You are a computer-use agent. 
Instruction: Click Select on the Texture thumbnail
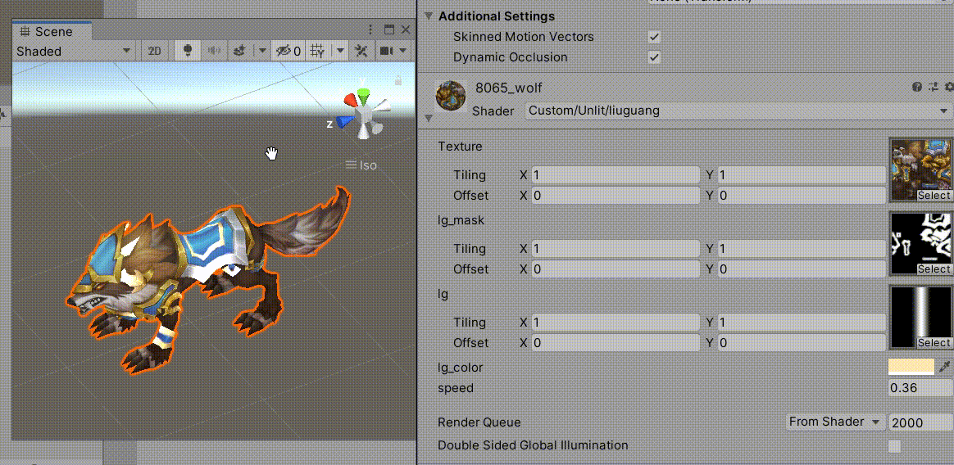coord(934,196)
